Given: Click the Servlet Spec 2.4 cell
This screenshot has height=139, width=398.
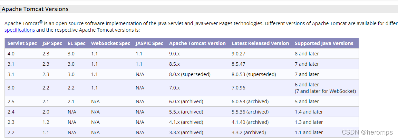Looking at the screenshot, I should (11, 112).
